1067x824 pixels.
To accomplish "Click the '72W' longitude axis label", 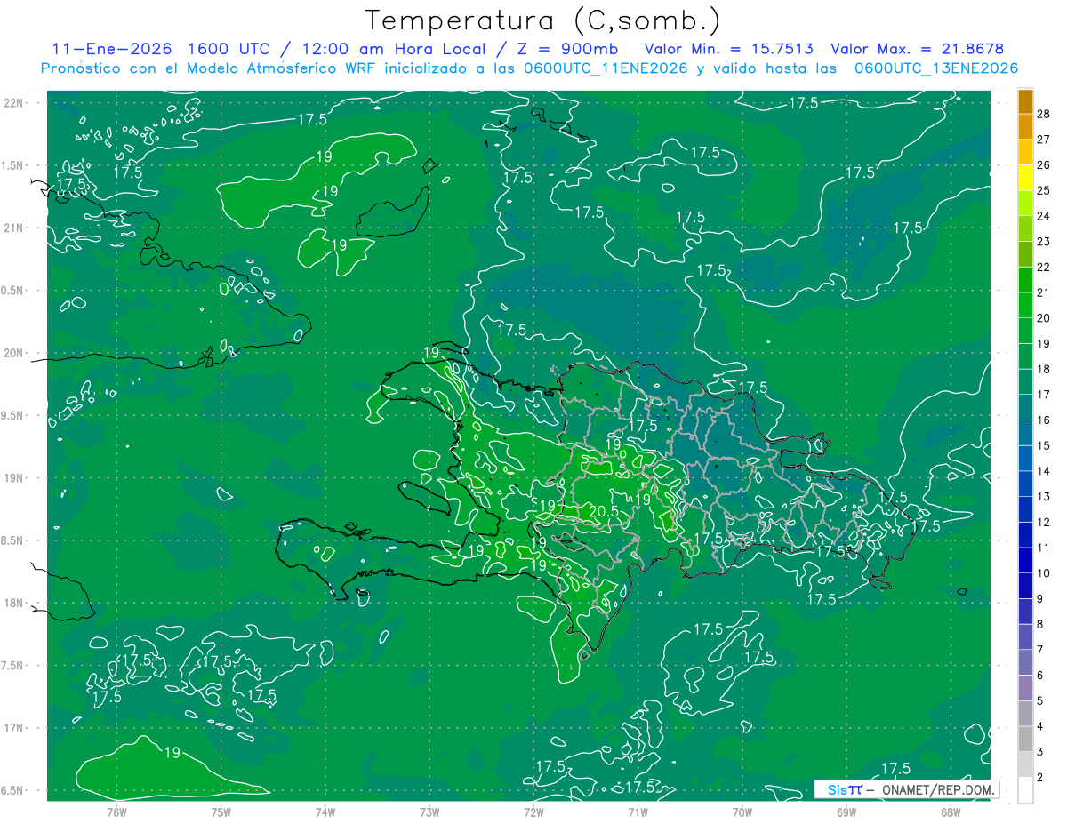I will [x=533, y=812].
